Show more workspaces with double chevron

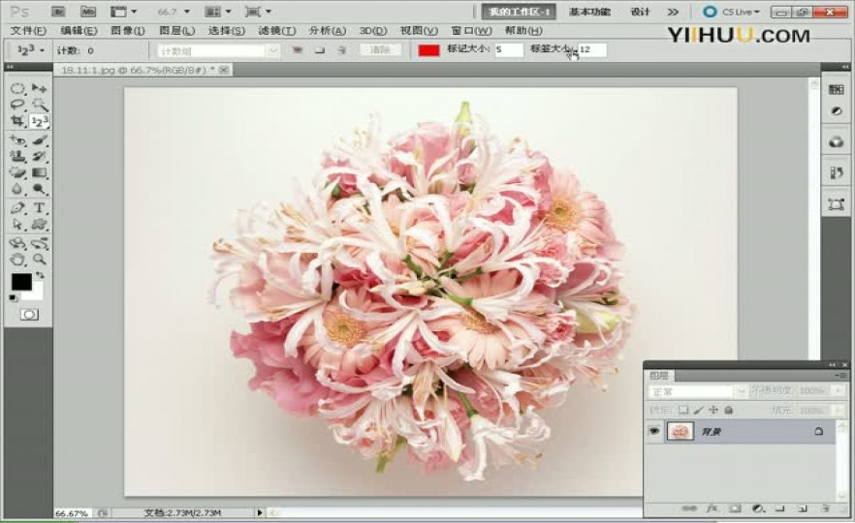click(x=673, y=12)
